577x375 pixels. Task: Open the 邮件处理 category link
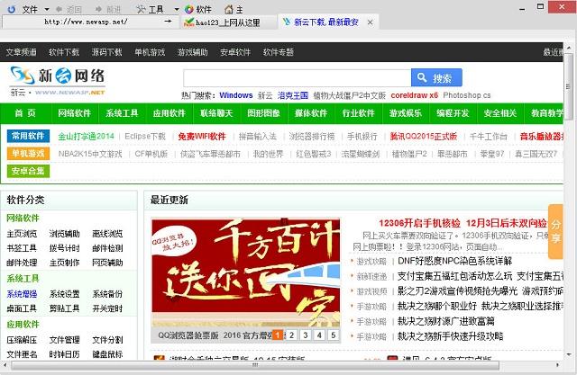click(x=22, y=263)
